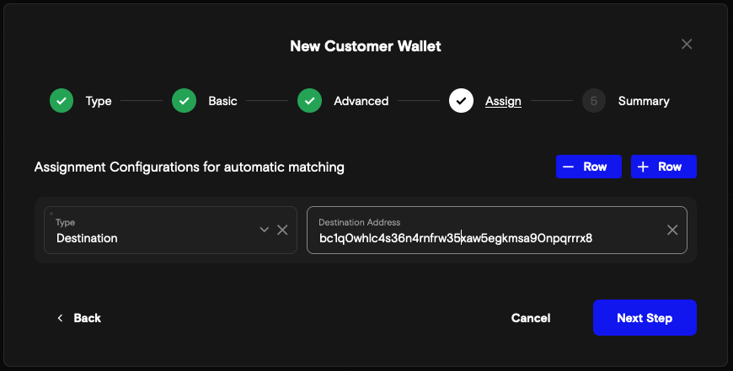733x371 pixels.
Task: Open the Destination type combo box
Action: coord(152,231)
